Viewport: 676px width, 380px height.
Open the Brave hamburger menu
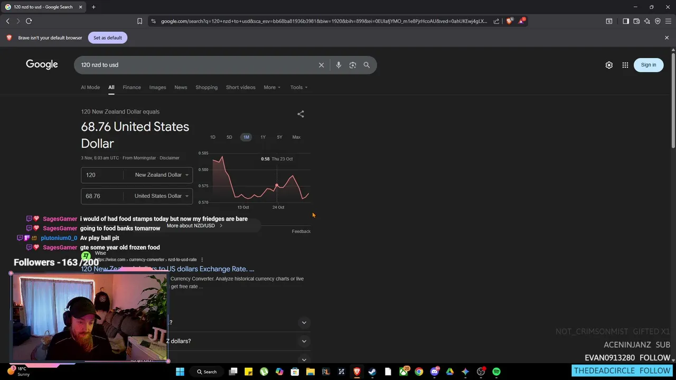668,21
